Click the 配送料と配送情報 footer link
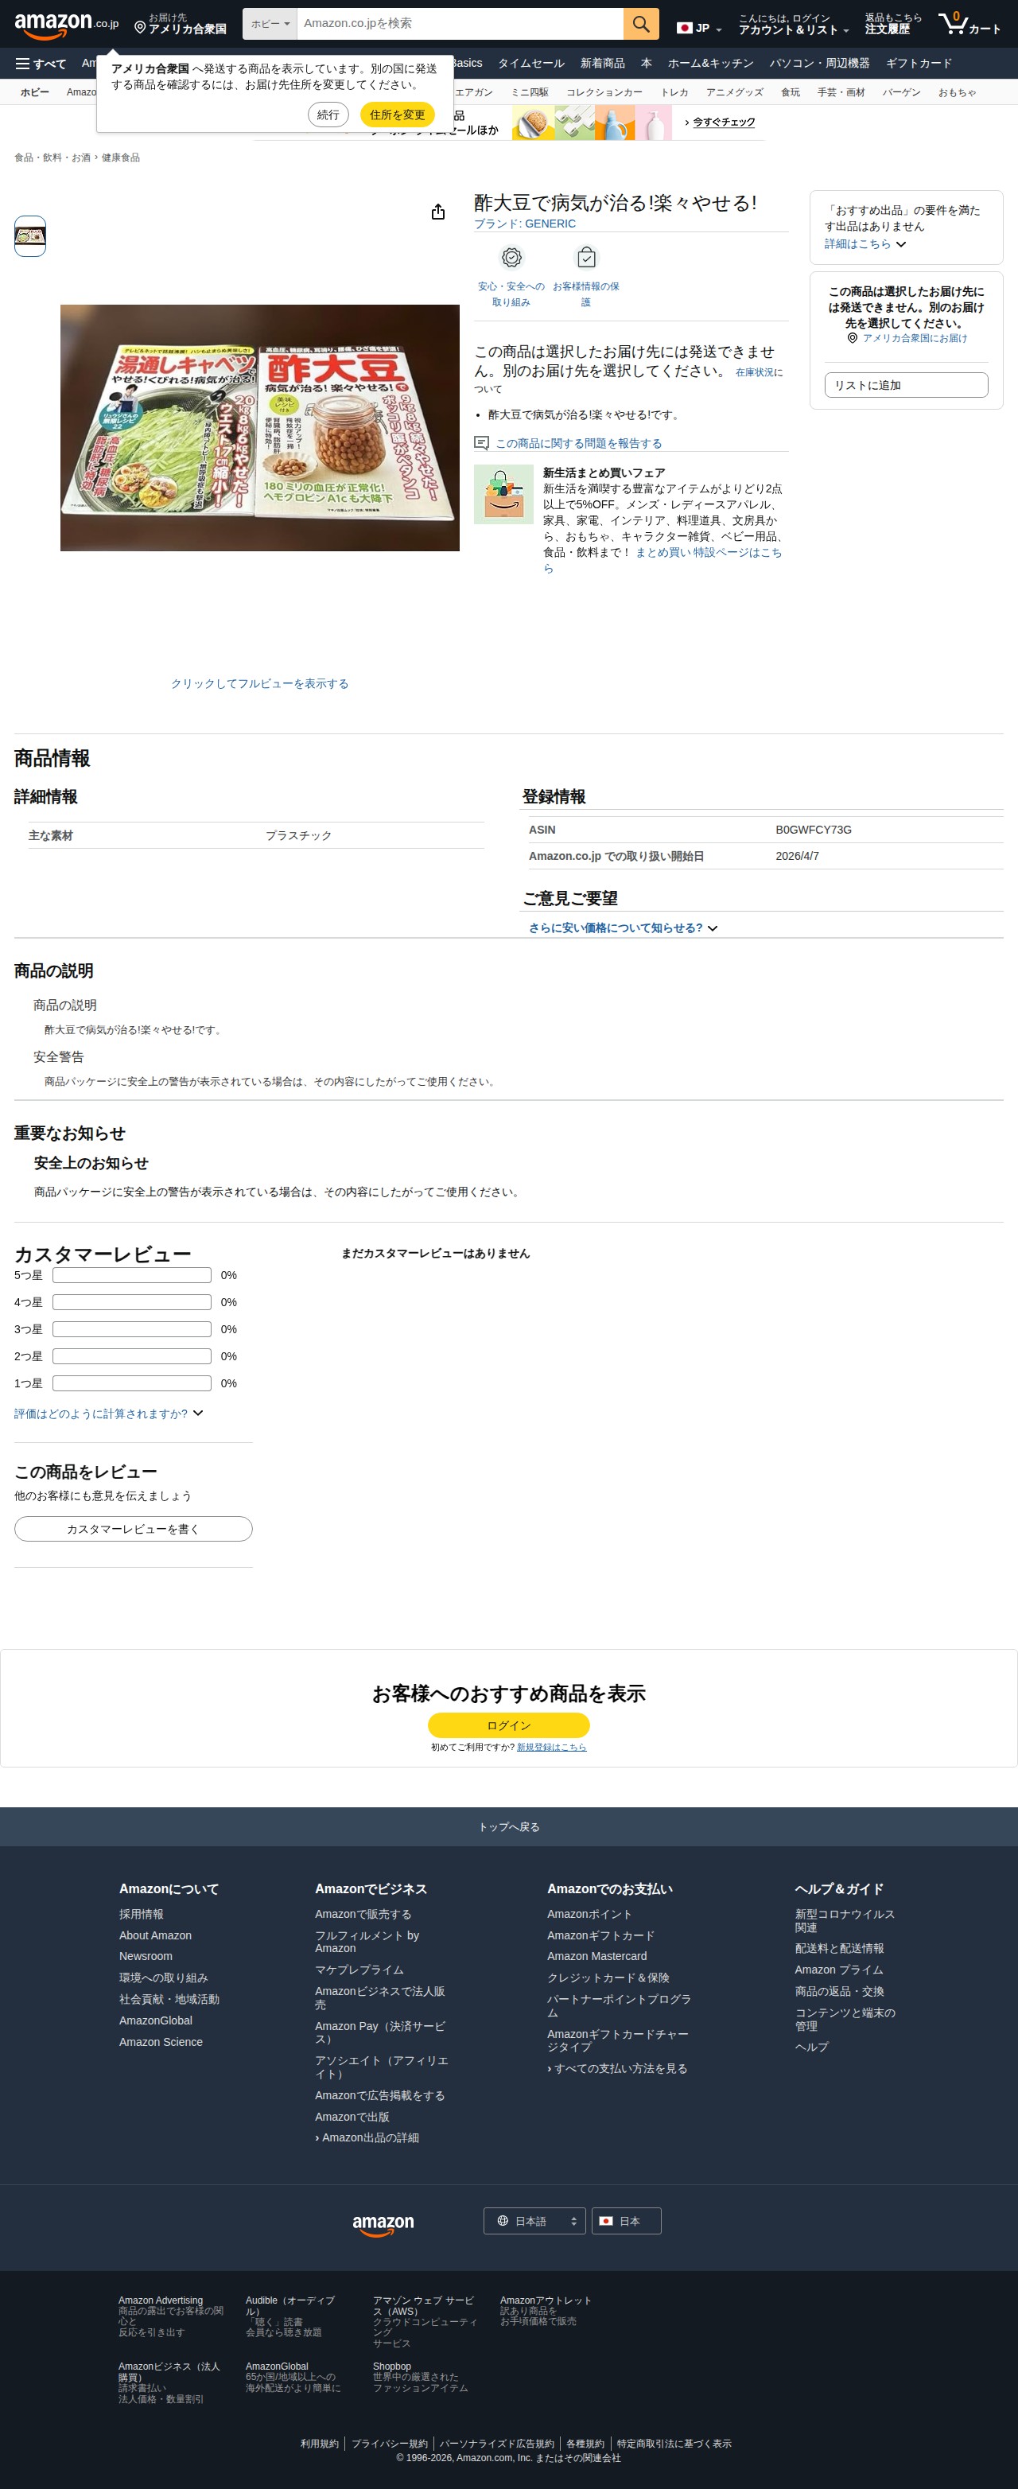The width and height of the screenshot is (1018, 2489). [839, 1949]
